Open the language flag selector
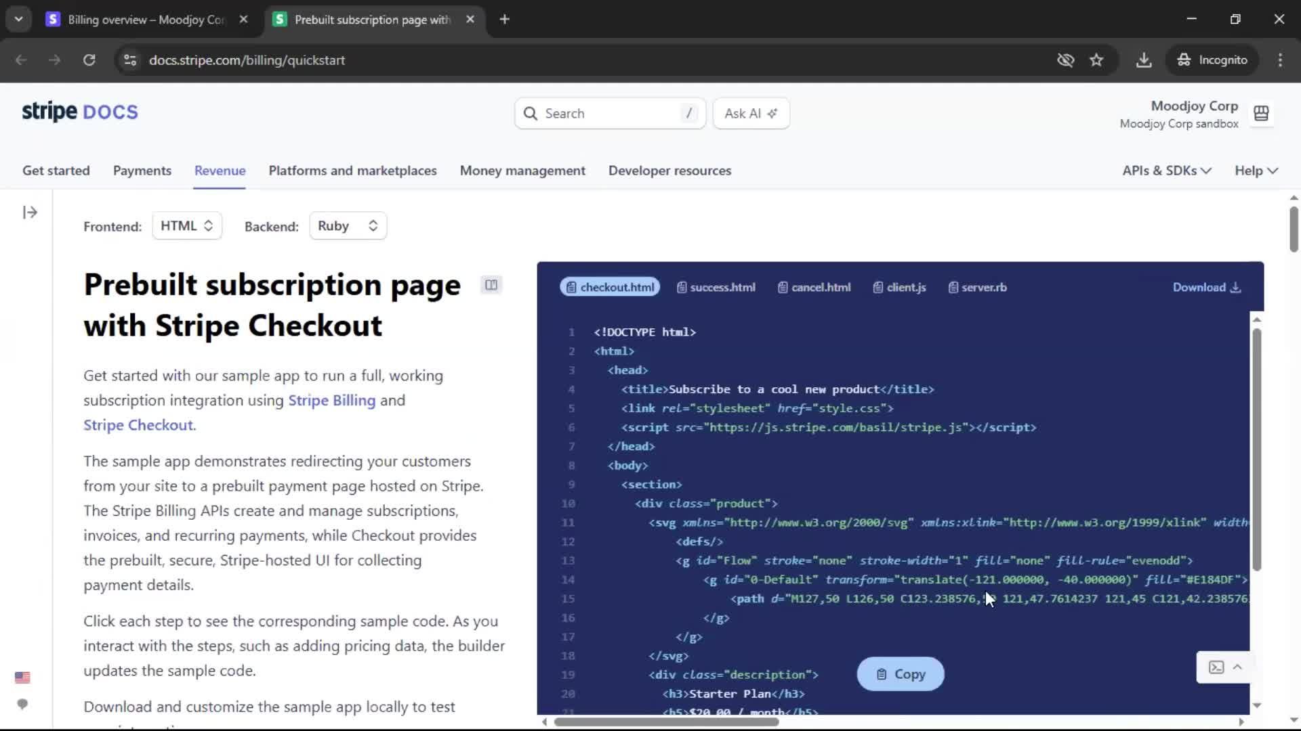 tap(22, 678)
